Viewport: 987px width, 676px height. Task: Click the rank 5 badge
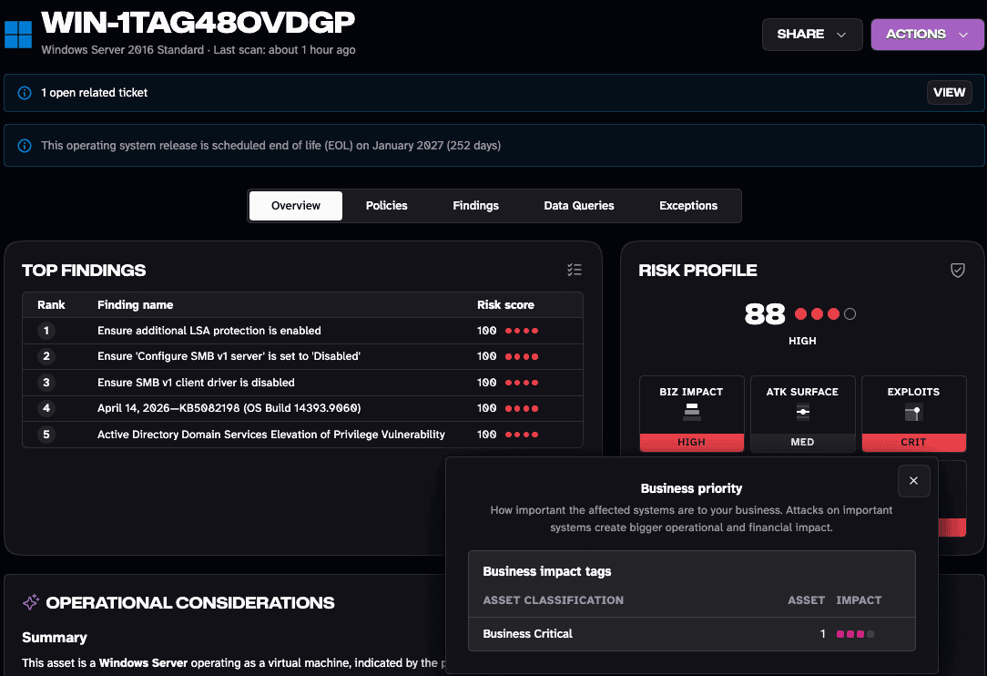click(46, 435)
